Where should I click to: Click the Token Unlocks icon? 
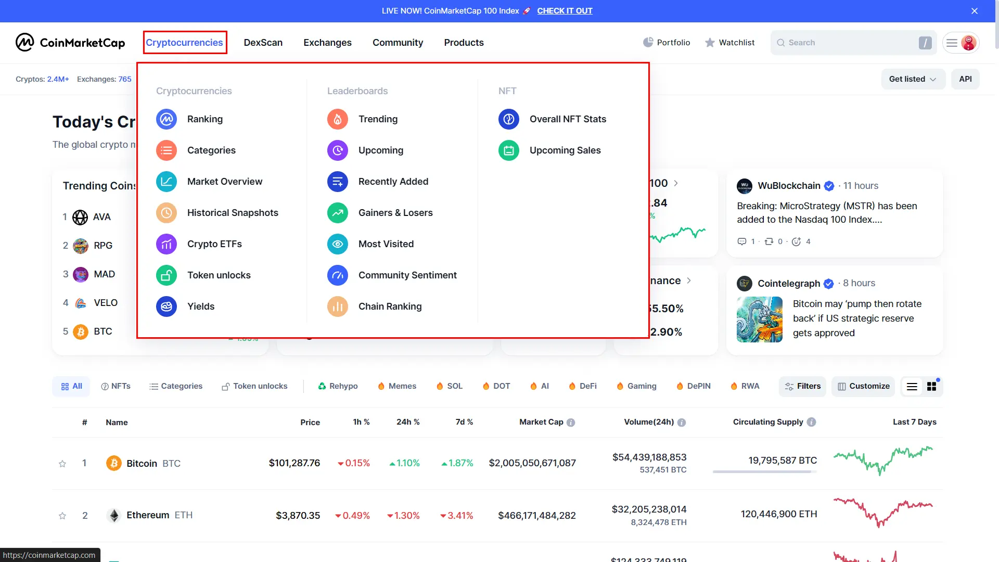click(x=166, y=274)
